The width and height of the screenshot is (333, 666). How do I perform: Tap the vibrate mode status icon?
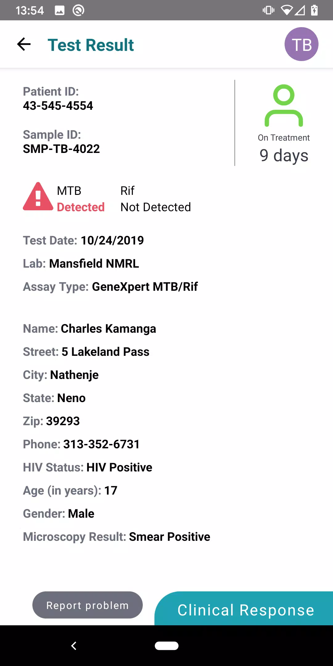click(268, 10)
